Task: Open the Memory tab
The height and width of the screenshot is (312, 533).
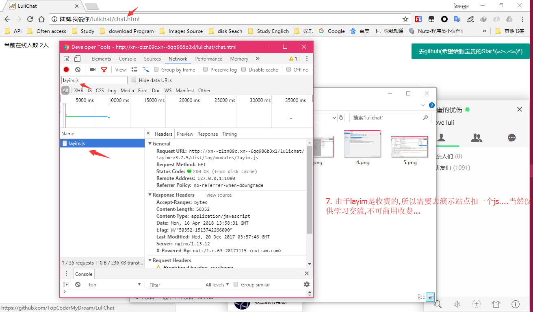Action: pos(239,59)
